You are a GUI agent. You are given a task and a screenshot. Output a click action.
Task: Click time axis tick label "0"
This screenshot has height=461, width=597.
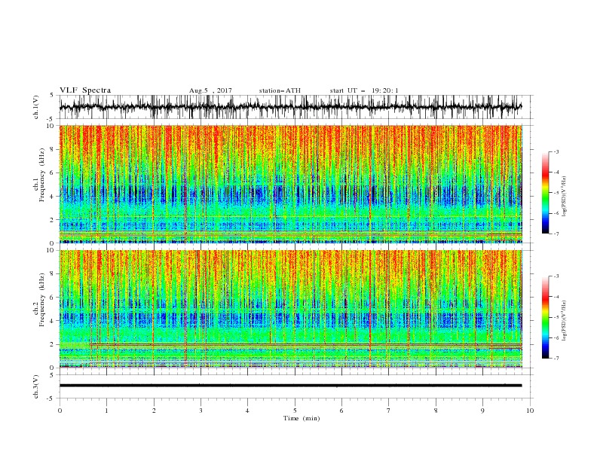60,411
